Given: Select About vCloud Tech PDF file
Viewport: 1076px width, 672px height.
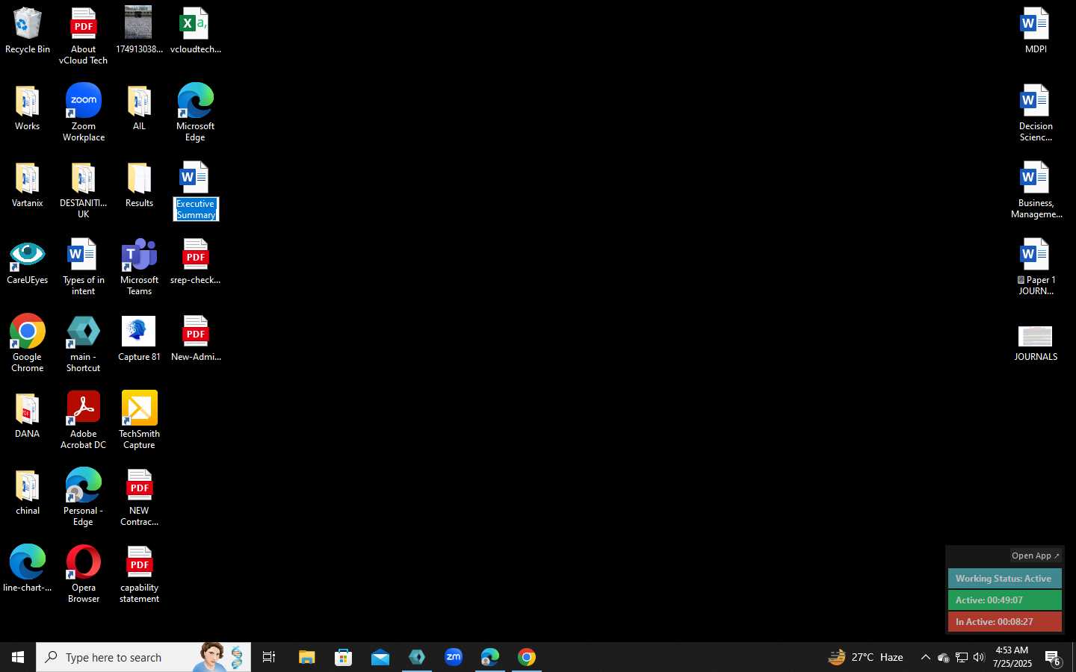Looking at the screenshot, I should (x=83, y=37).
